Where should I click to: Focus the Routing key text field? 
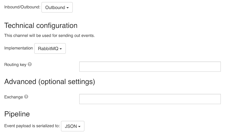150,67
